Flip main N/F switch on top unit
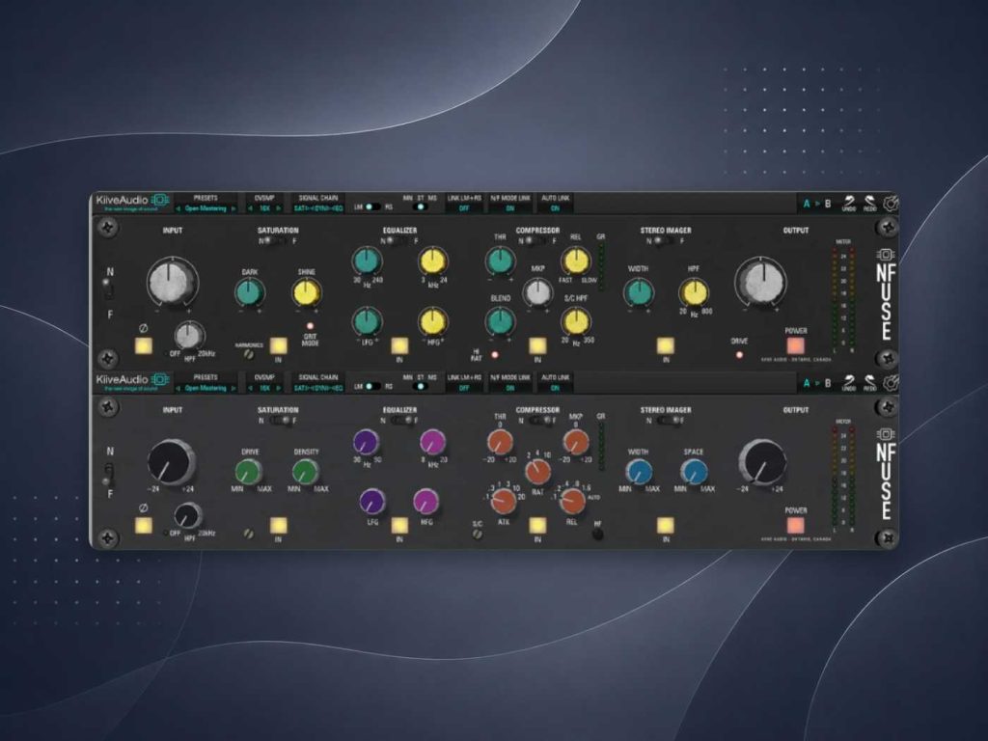988x741 pixels. pyautogui.click(x=109, y=290)
